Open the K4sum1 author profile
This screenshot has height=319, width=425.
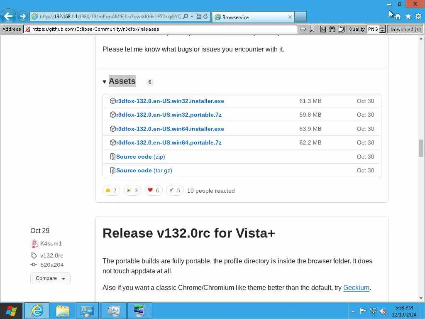coord(51,243)
